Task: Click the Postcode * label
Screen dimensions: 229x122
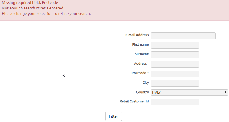Action: click(x=140, y=73)
